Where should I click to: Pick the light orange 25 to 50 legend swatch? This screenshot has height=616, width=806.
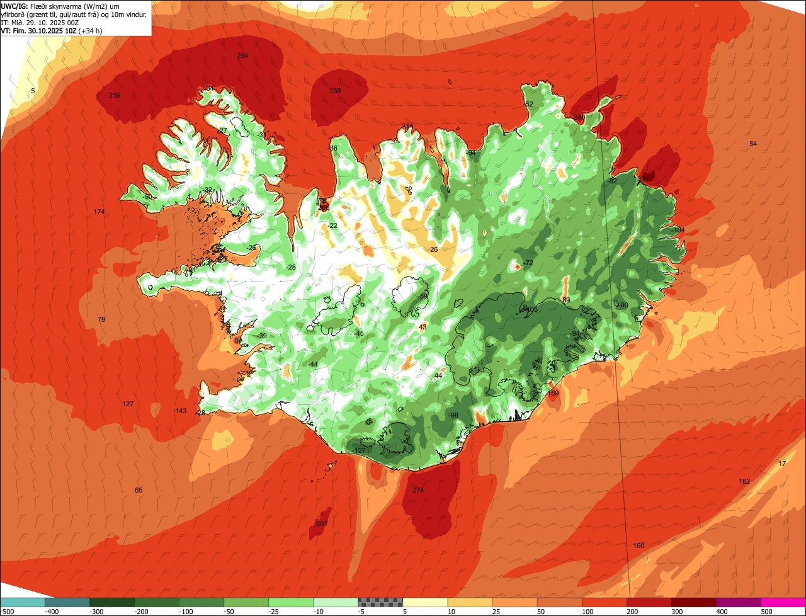[514, 602]
